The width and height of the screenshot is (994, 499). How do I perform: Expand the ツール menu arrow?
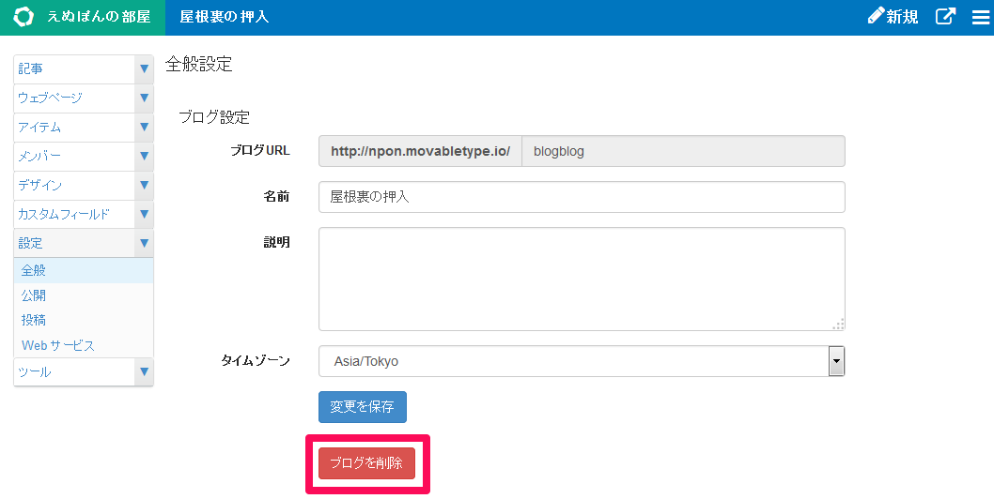[144, 371]
